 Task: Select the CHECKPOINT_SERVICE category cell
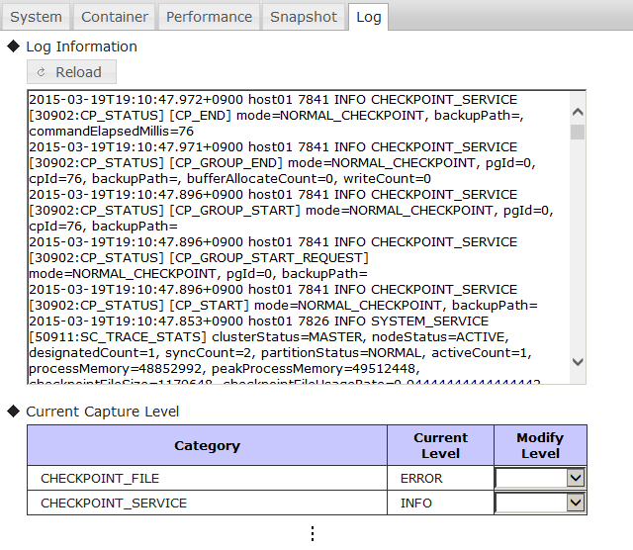point(114,503)
